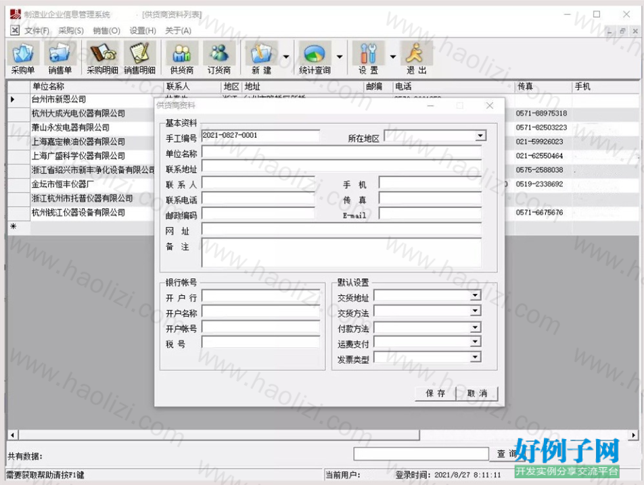This screenshot has height=485, width=644.
Task: Click the 税号 tax number field
Action: (260, 342)
